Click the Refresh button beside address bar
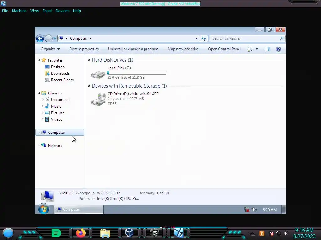 (x=204, y=38)
